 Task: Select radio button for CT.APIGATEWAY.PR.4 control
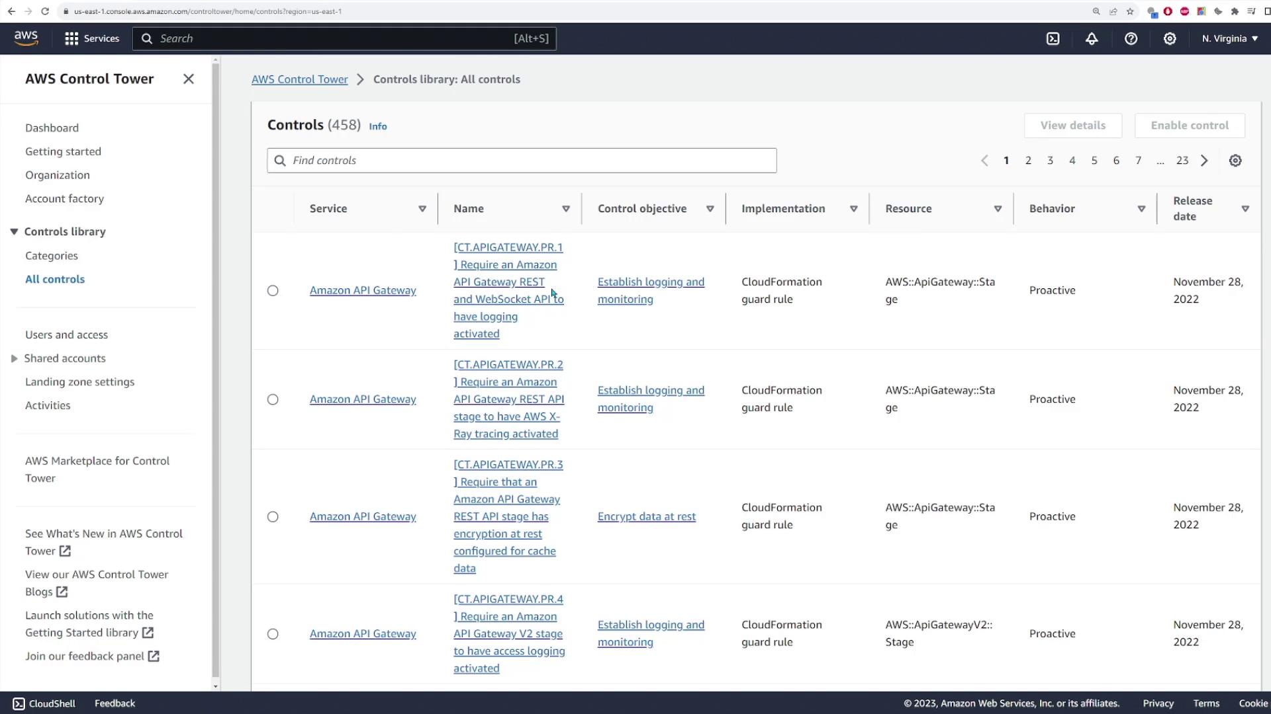273,634
